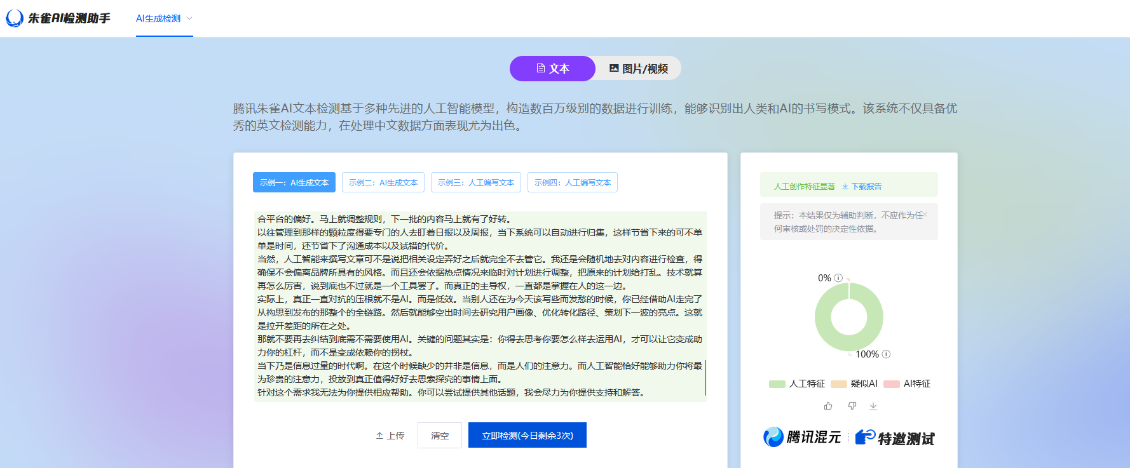Screen dimensions: 1130x468
Task: Expand the AI生成检测 dropdown menu
Action: click(164, 18)
